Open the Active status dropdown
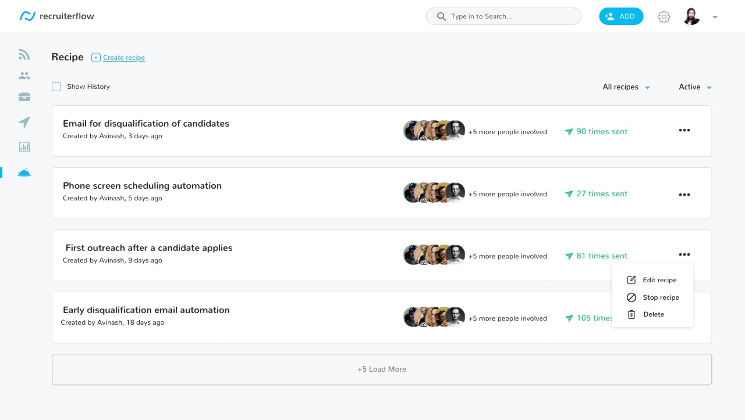 (696, 87)
